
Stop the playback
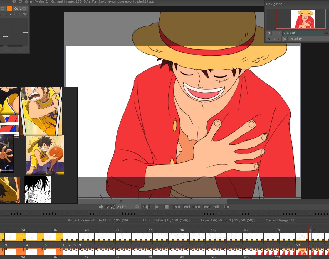point(167,207)
